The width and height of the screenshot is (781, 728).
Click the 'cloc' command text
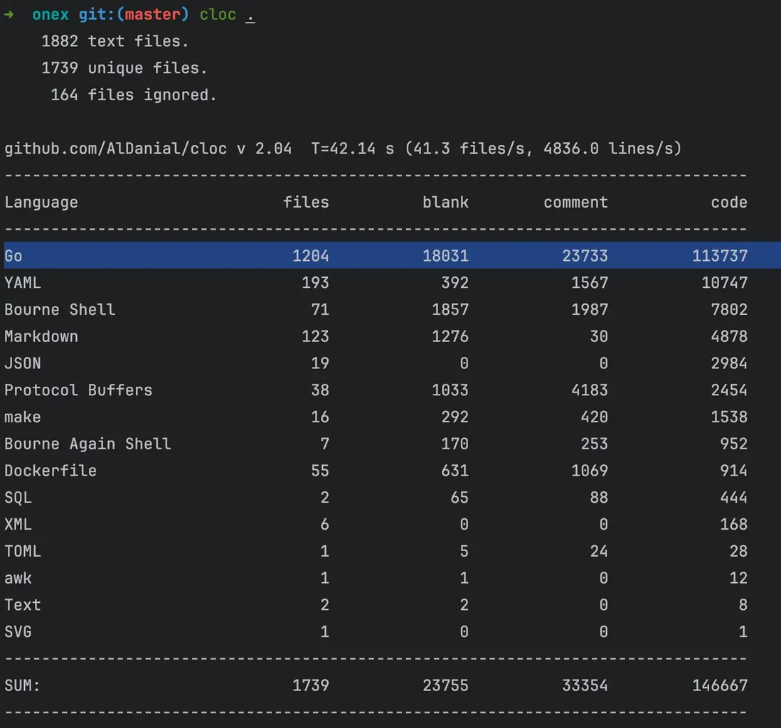218,15
